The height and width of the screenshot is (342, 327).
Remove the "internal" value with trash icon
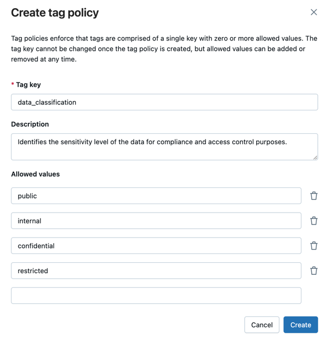(x=314, y=221)
